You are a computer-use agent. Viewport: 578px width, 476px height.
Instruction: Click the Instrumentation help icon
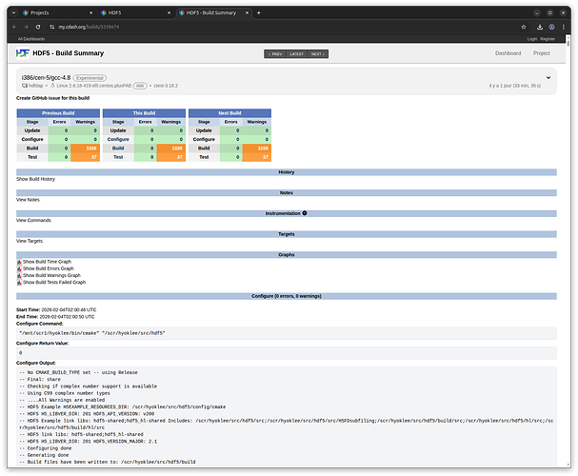pyautogui.click(x=305, y=213)
